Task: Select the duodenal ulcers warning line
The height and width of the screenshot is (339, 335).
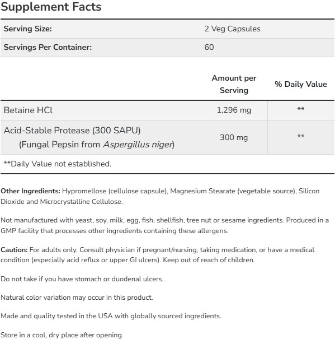Action: tap(82, 279)
